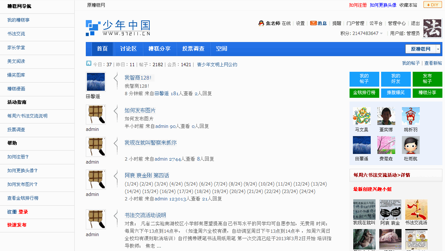Viewport: 445px width, 251px height.
Task: Open post 书法交流活动说明
Action: point(145,215)
